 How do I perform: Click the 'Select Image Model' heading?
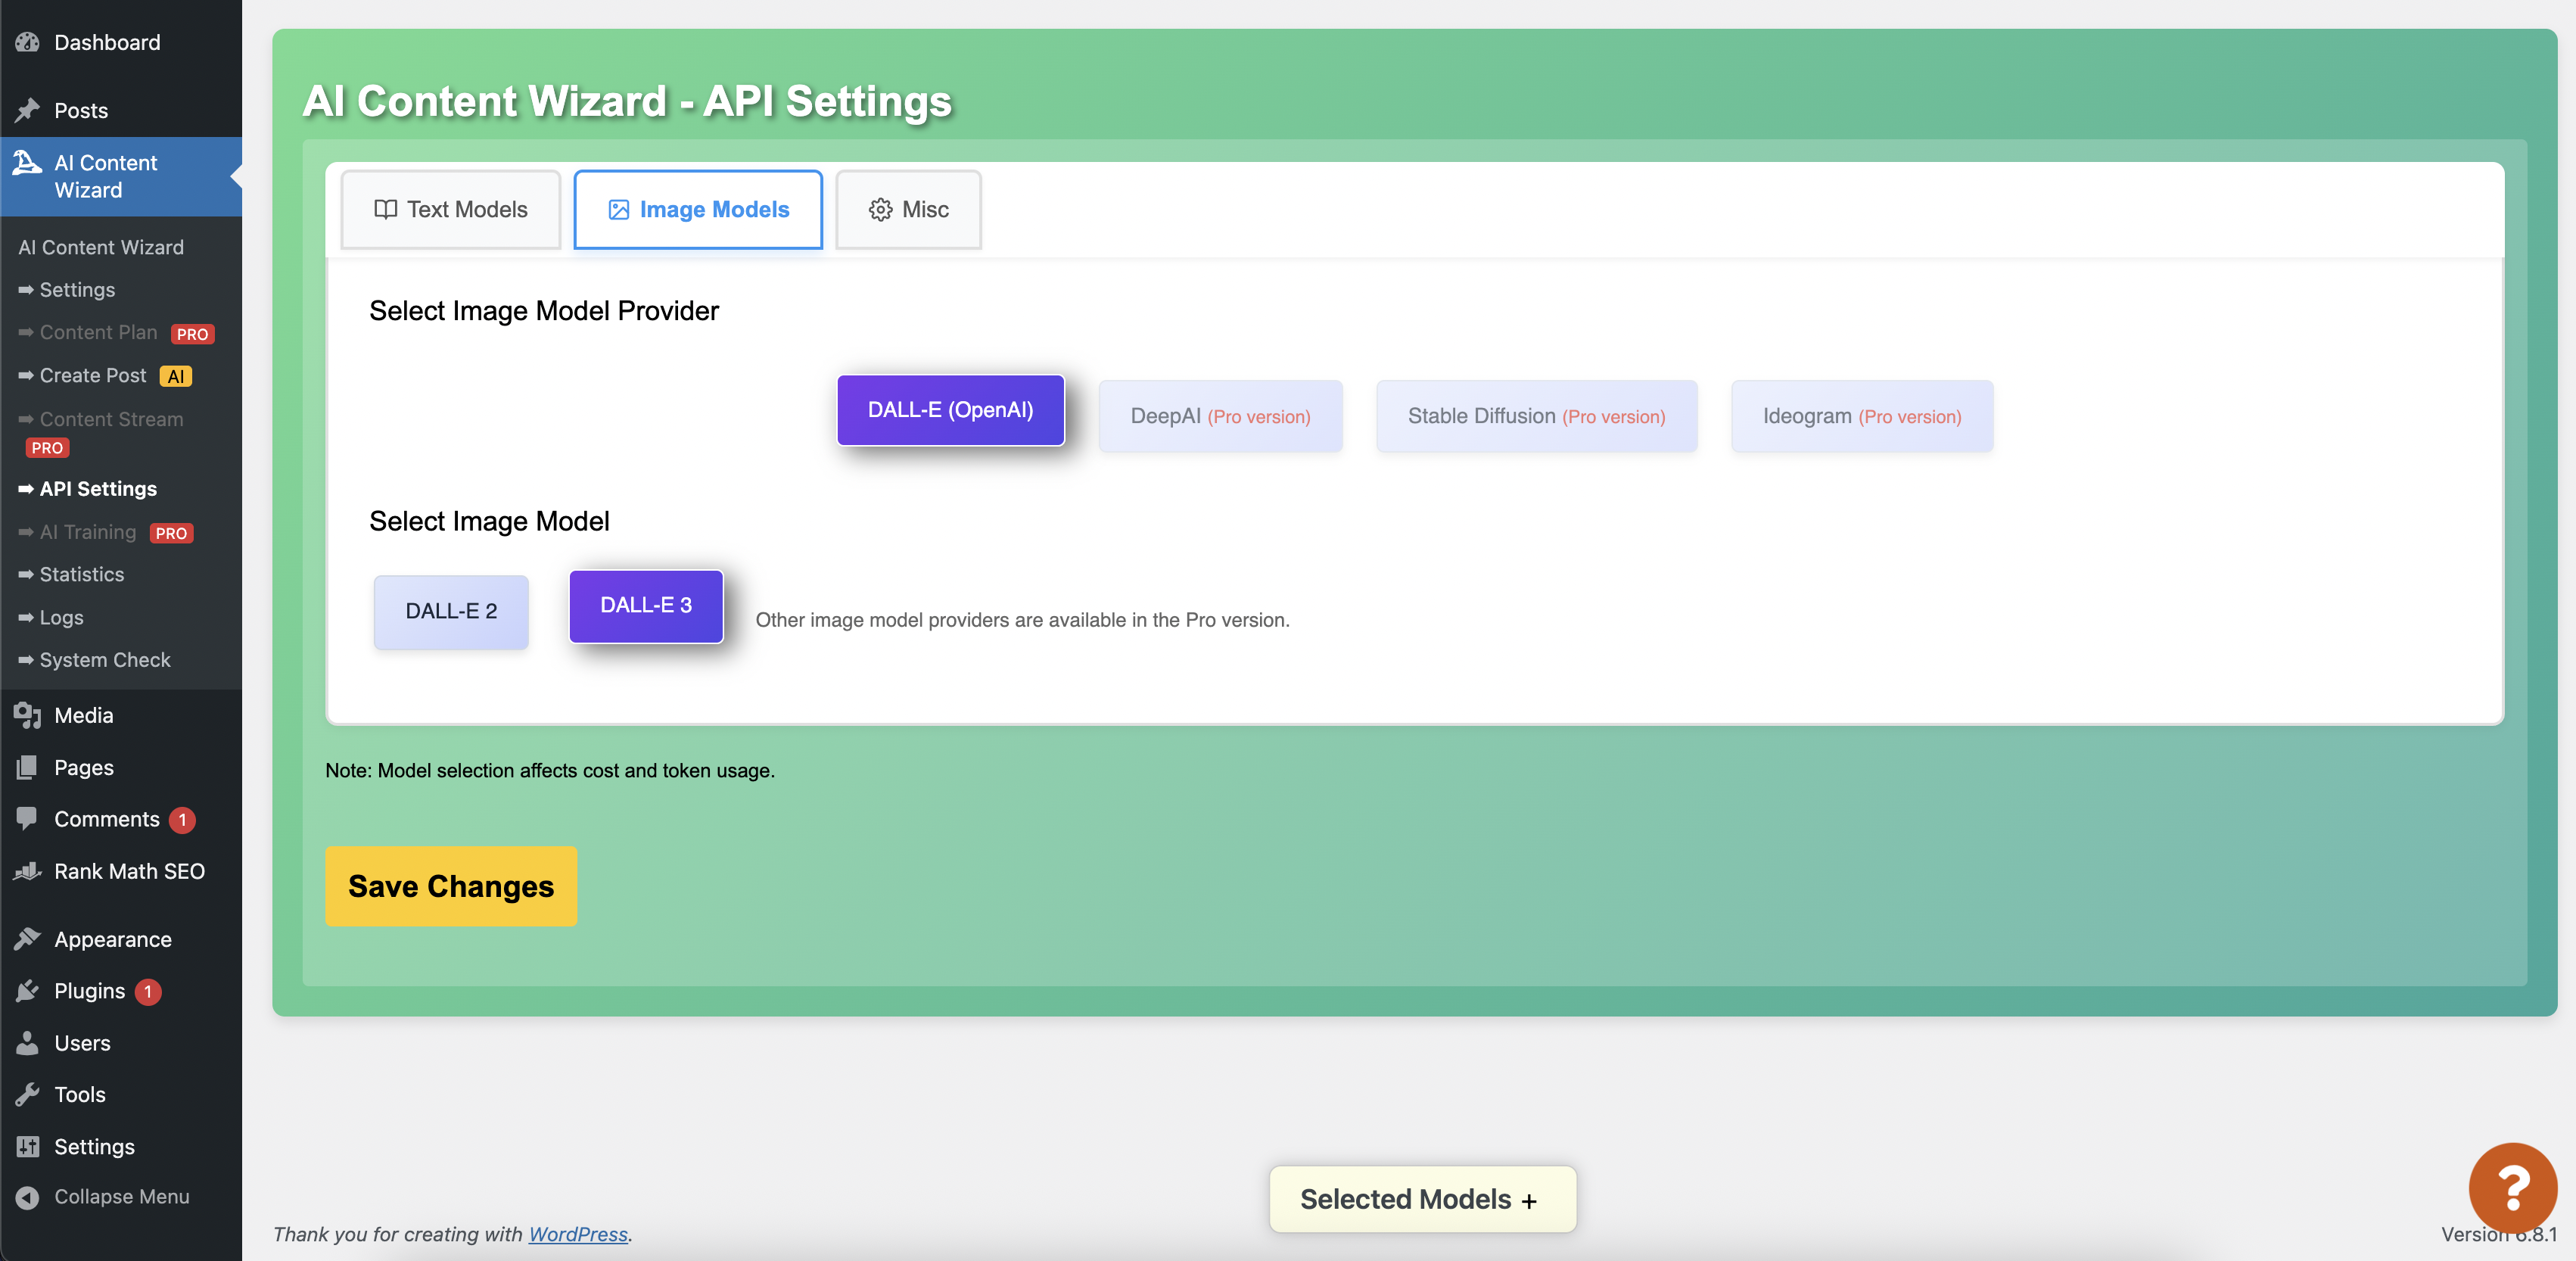pyautogui.click(x=489, y=521)
